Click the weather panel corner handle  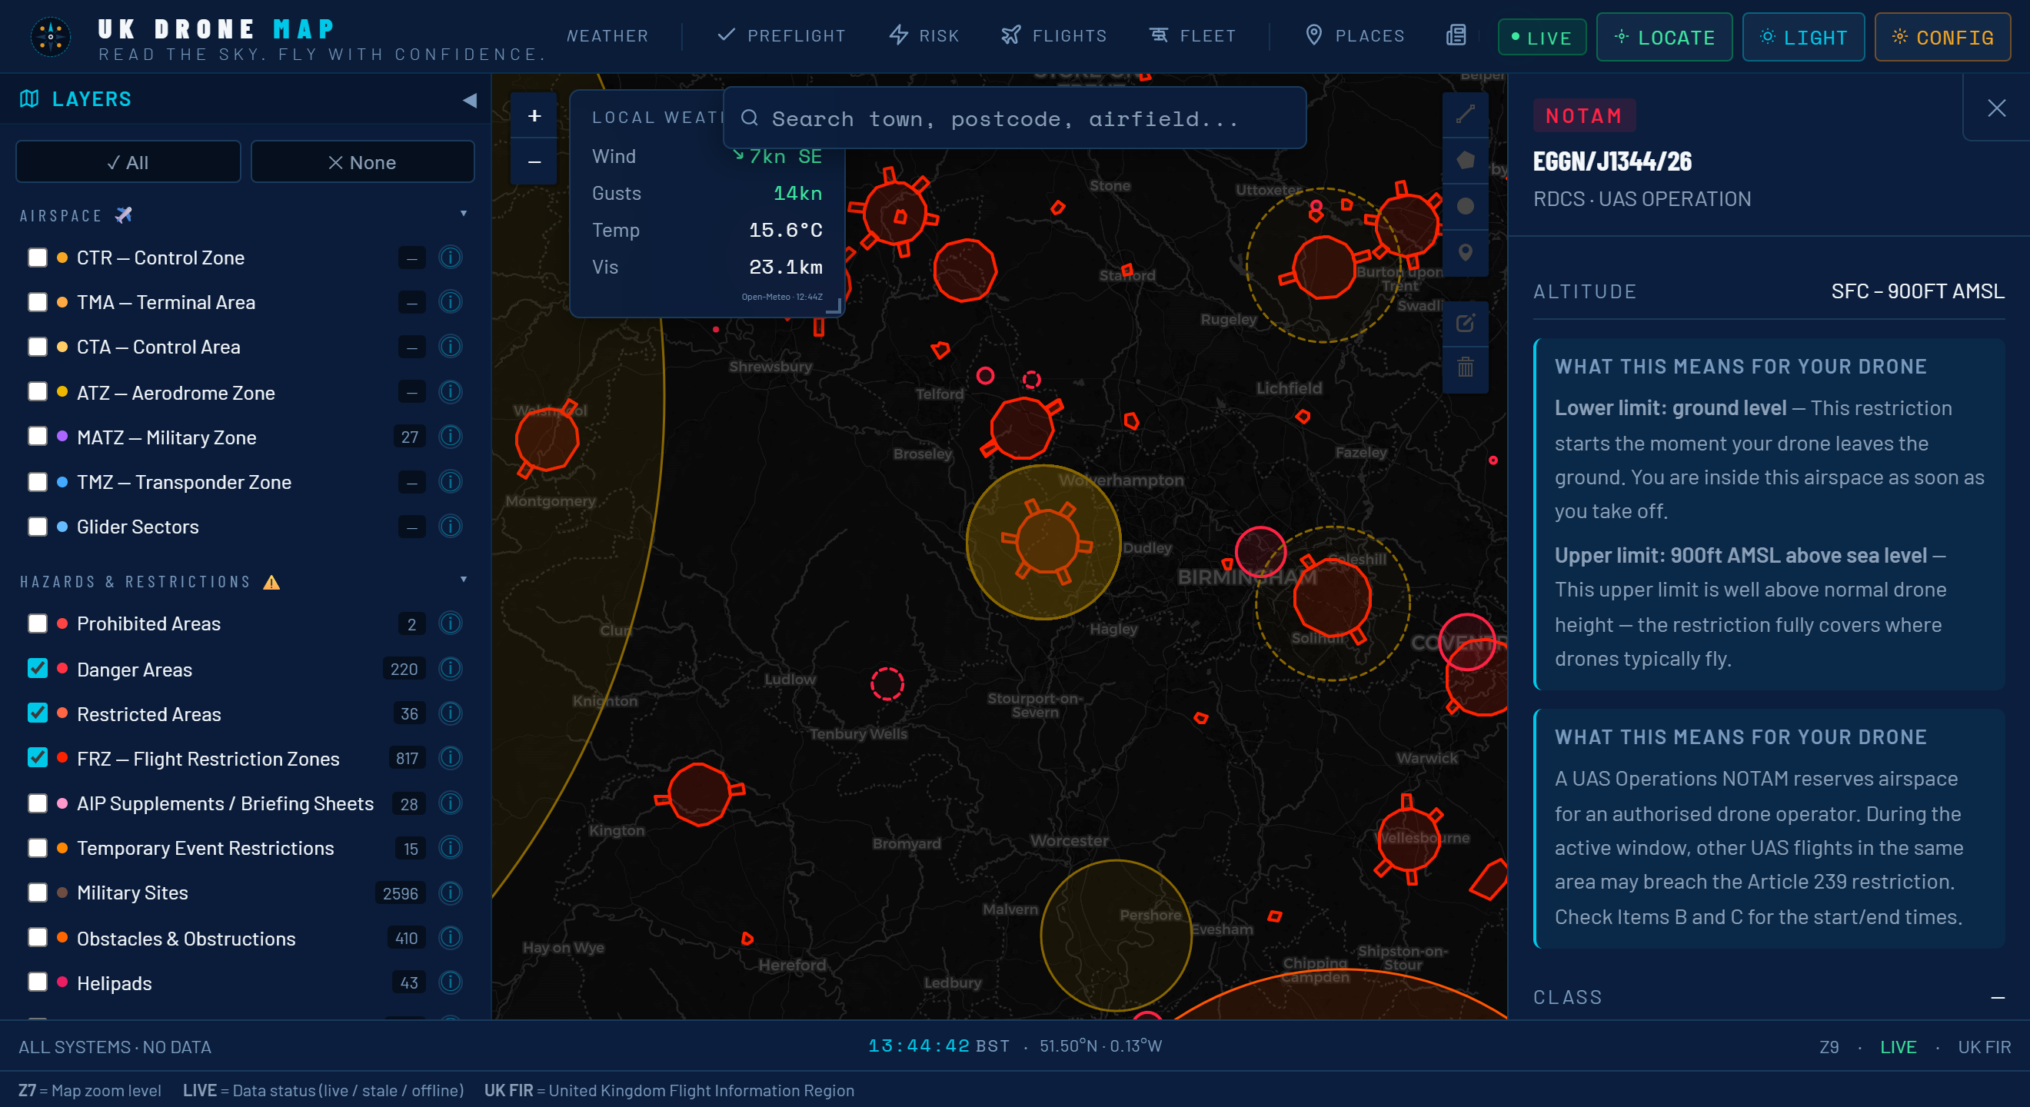[834, 307]
